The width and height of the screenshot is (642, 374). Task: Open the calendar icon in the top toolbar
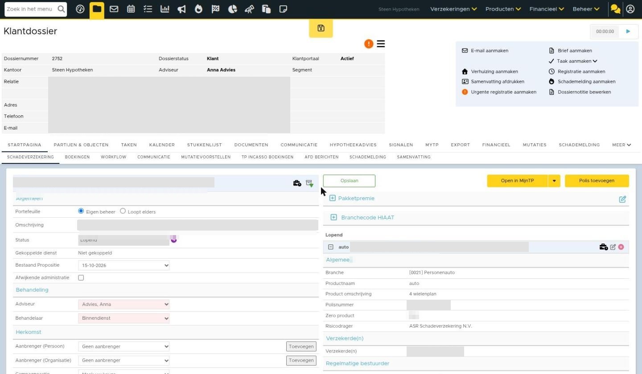point(131,9)
